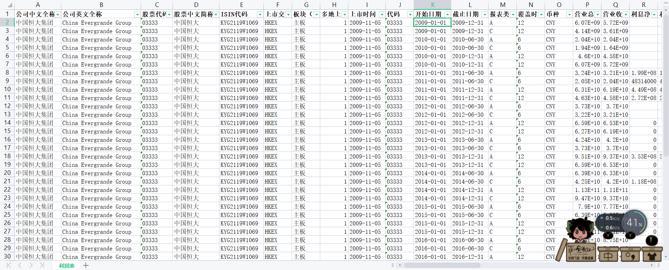This screenshot has width=669, height=270.
Task: Select the 公司中文全称 header cell
Action: pyautogui.click(x=38, y=14)
